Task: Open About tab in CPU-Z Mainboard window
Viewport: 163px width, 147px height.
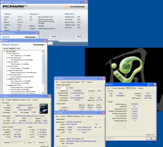Action: [89, 116]
